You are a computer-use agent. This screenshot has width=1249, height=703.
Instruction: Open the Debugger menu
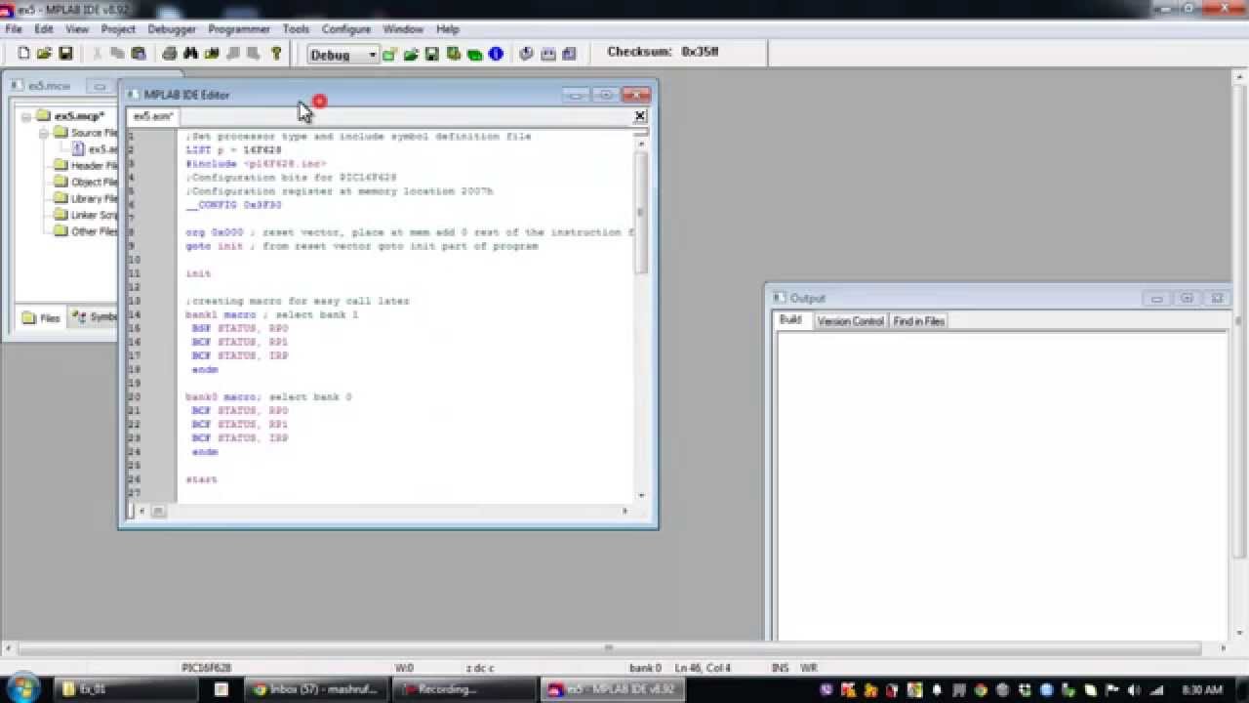[172, 29]
